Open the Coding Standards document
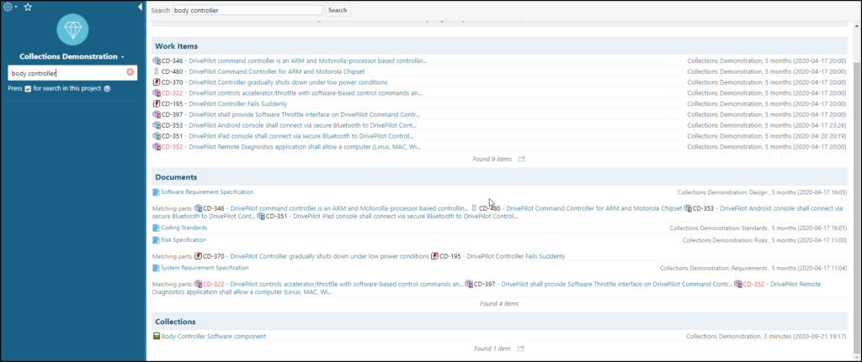This screenshot has height=362, width=862. point(184,227)
